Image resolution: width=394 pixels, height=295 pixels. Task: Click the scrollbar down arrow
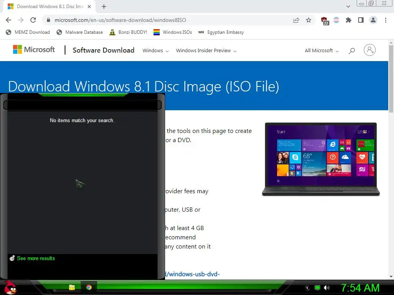click(391, 277)
